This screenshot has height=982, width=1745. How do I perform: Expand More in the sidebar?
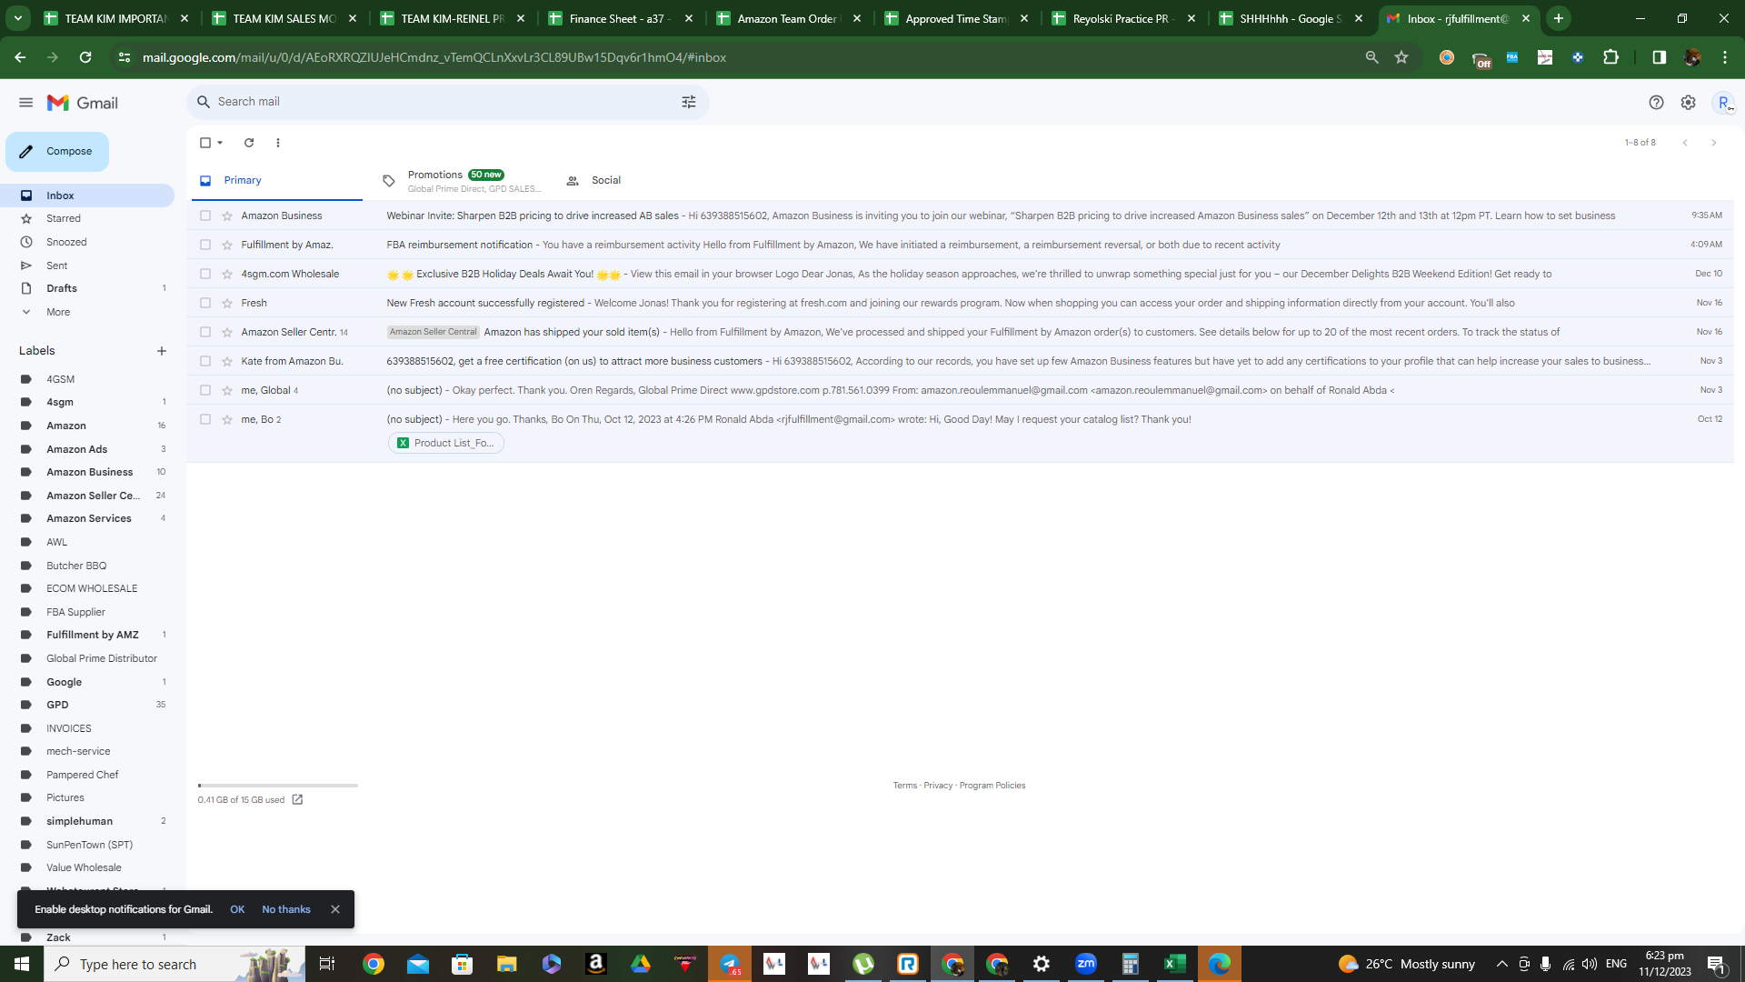[x=58, y=312]
